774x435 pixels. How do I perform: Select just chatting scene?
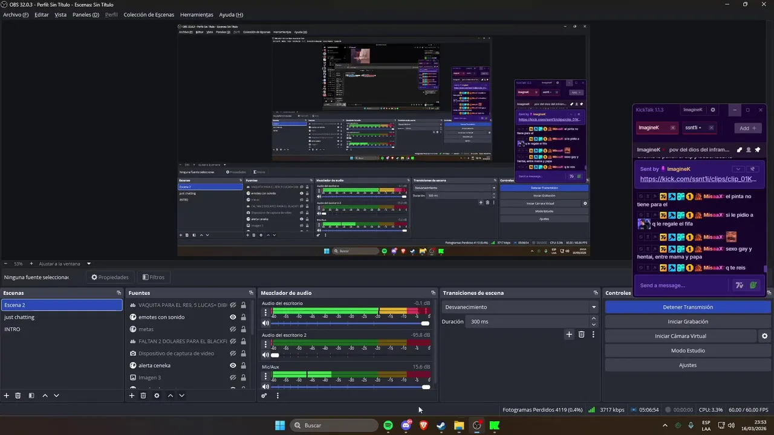coord(62,317)
